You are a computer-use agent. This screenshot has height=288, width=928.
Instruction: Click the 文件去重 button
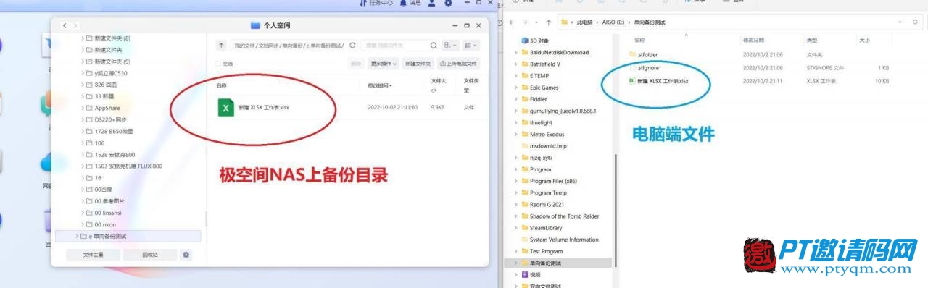[x=93, y=255]
